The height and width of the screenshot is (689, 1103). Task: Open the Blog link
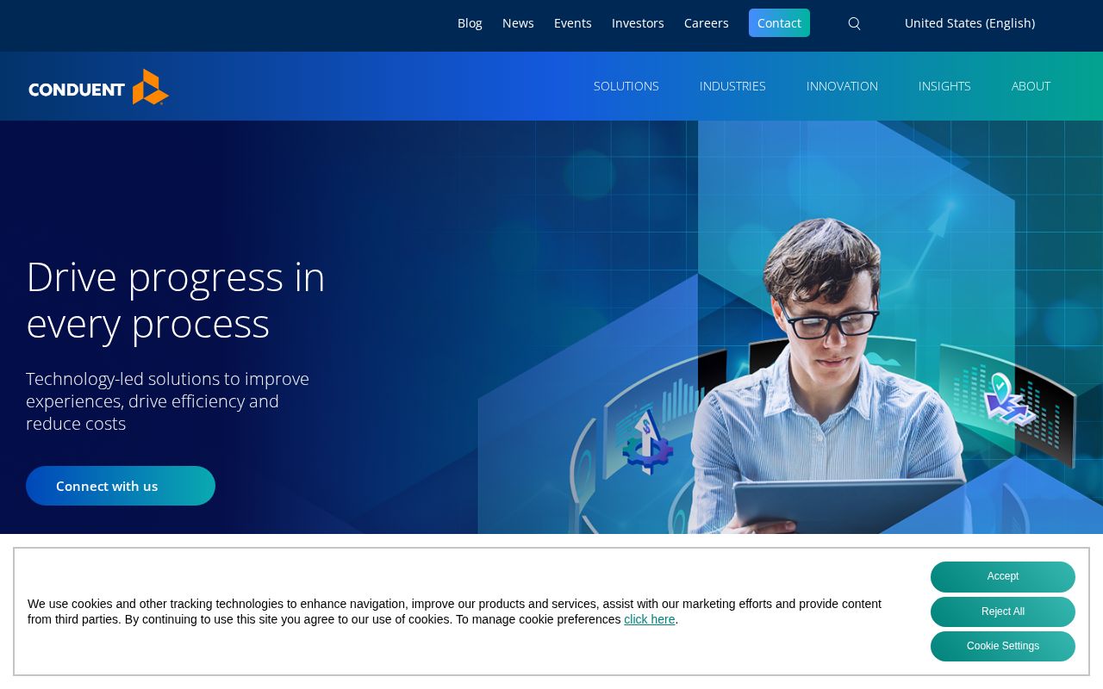click(x=470, y=23)
